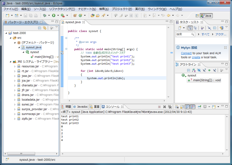
Task: Click the Synchronize Changed icon in Task List
Action: tap(221, 28)
